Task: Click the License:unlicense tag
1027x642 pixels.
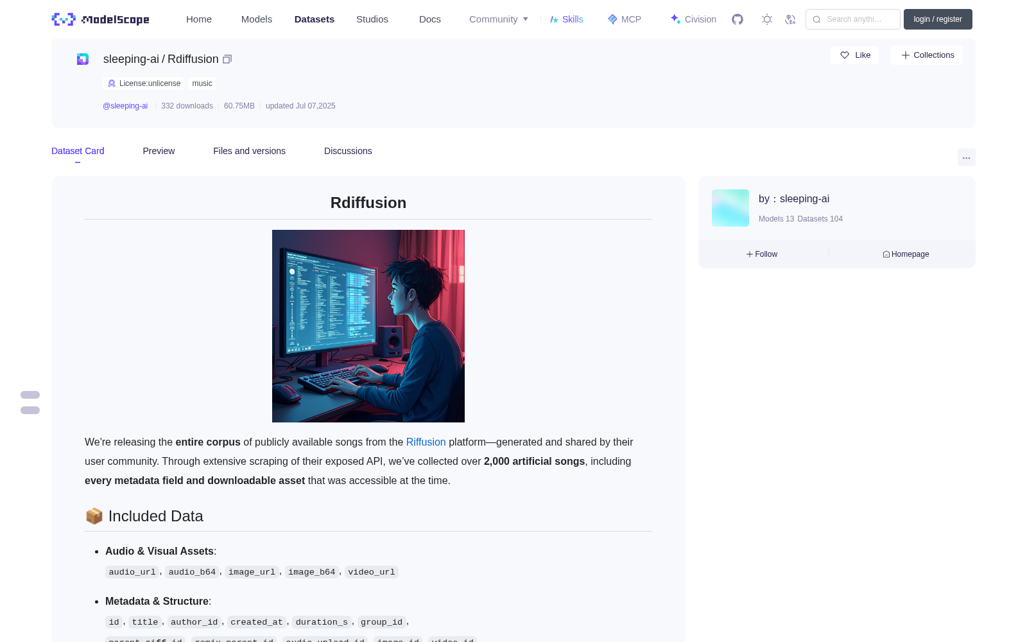Action: pos(144,83)
